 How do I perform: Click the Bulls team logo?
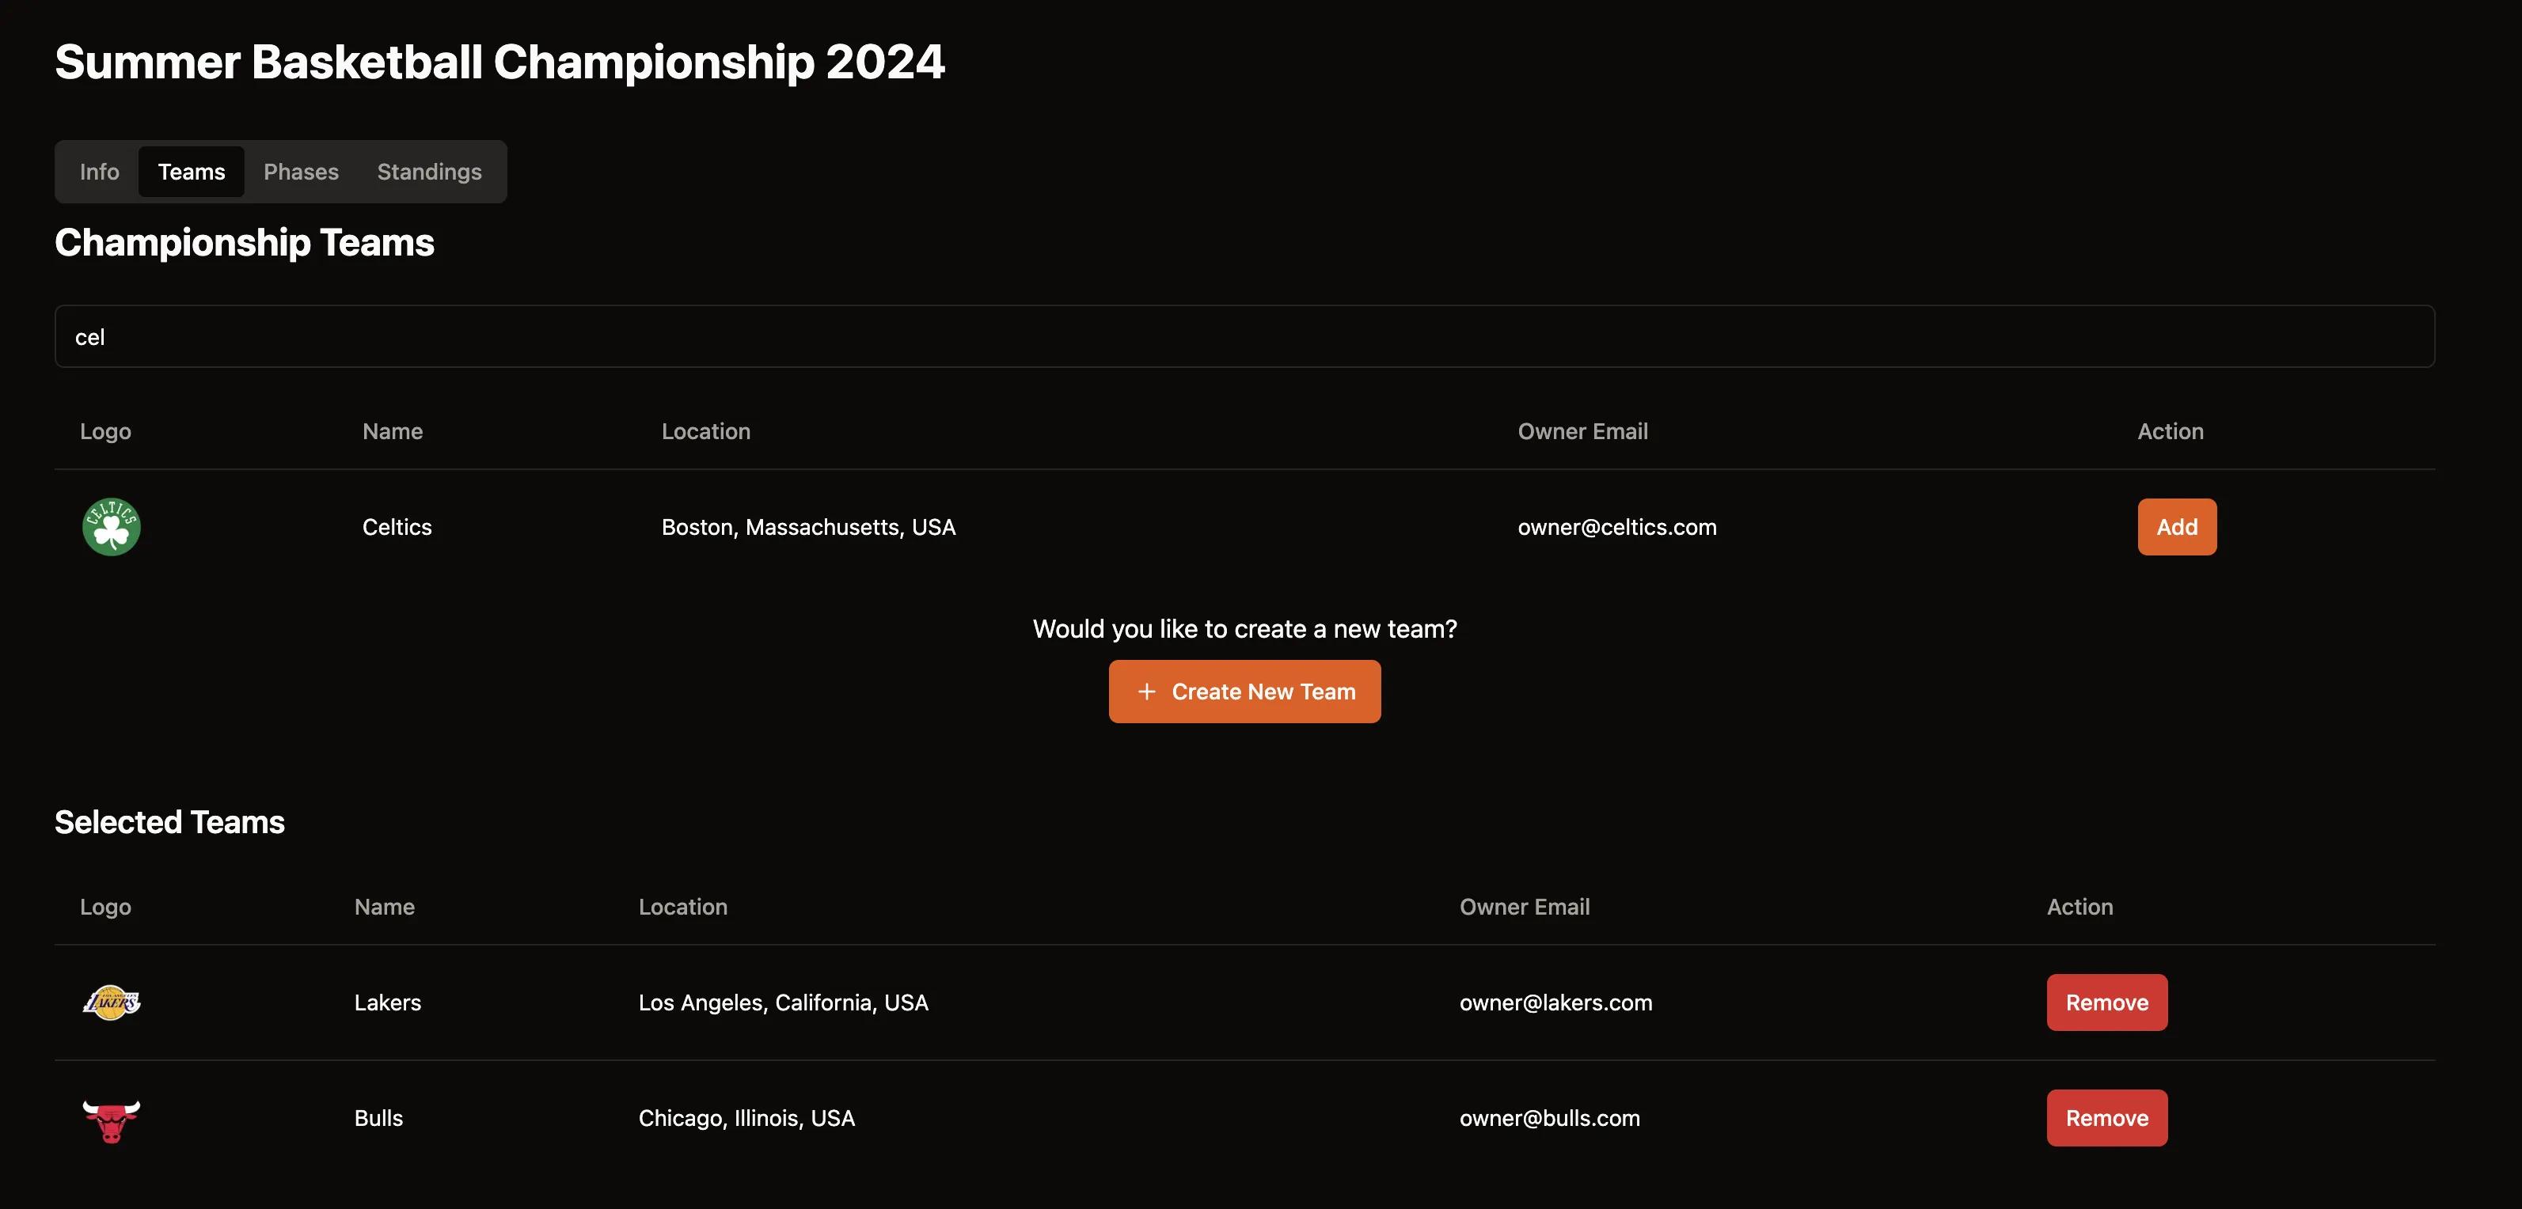coord(111,1119)
